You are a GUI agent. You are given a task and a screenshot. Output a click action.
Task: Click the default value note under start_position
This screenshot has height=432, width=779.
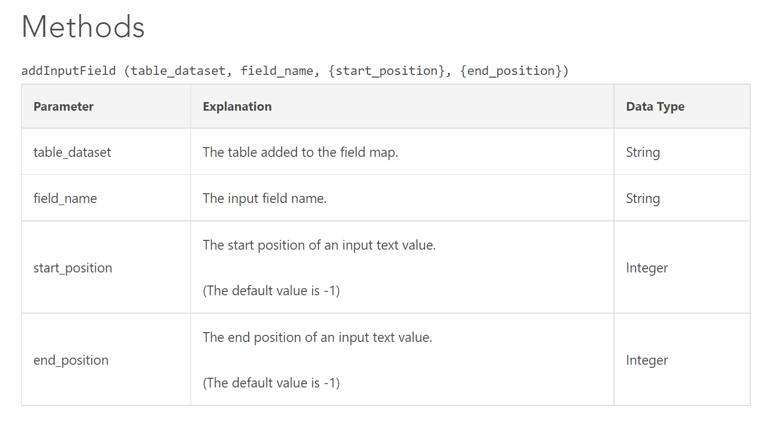click(x=271, y=290)
